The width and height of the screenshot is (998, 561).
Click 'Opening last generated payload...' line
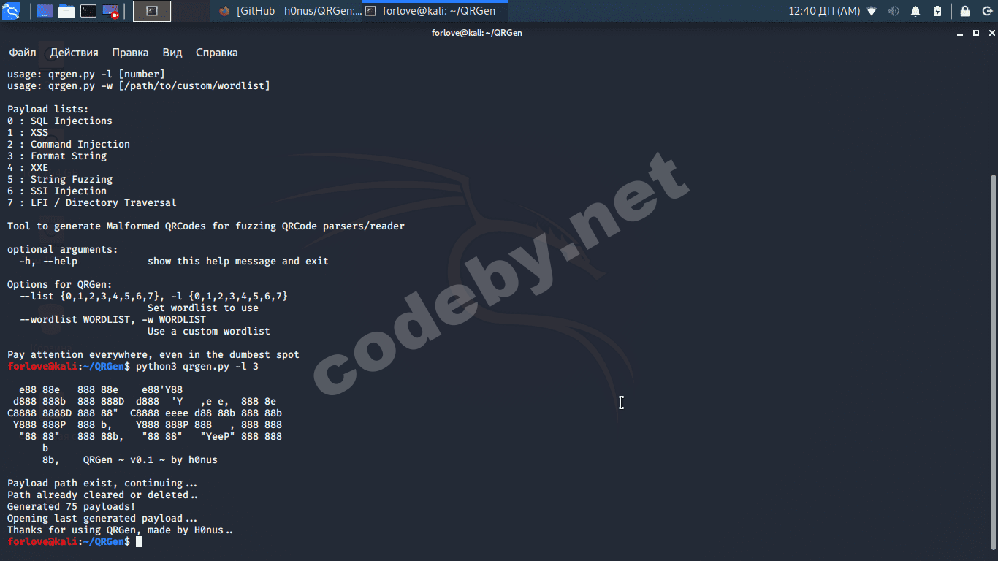pos(102,519)
